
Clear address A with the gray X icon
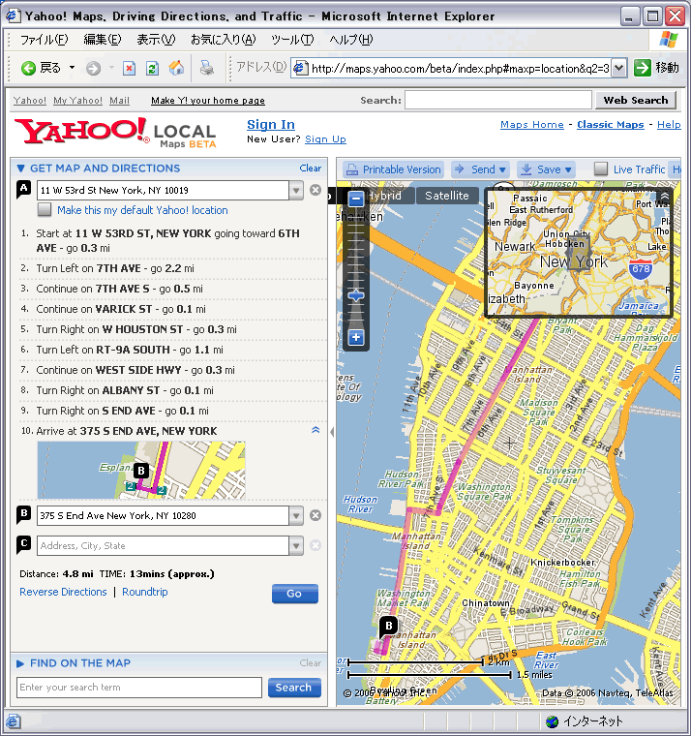point(315,190)
